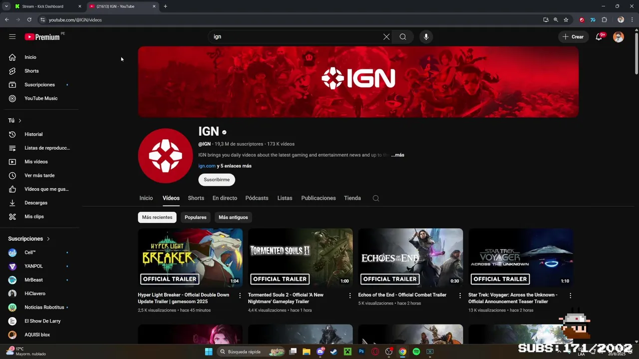Screen dimensions: 639x359
Task: Click the Suscribirme button
Action: [217, 179]
